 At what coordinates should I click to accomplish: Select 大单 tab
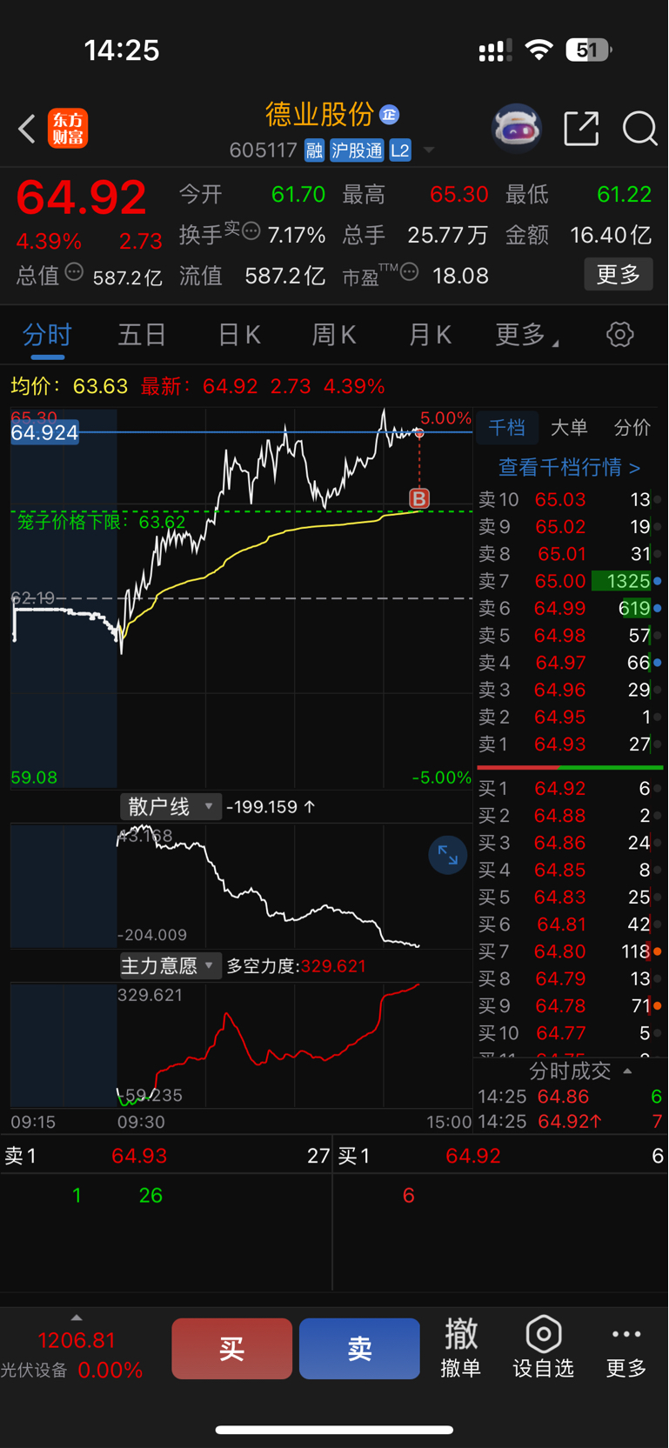pos(569,427)
